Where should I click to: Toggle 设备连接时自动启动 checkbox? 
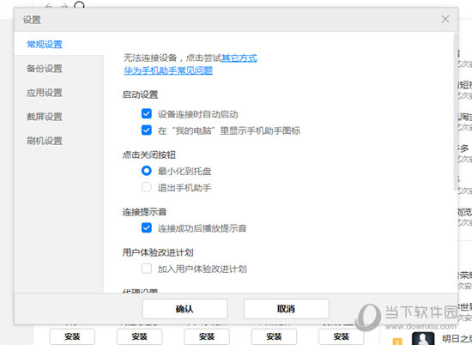[146, 114]
